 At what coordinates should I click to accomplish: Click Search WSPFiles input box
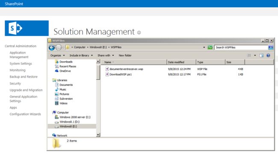coord(241,47)
